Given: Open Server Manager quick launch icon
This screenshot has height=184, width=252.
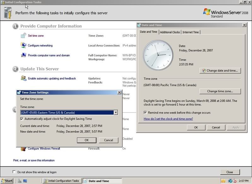Looking at the screenshot, I should [x=20, y=181].
